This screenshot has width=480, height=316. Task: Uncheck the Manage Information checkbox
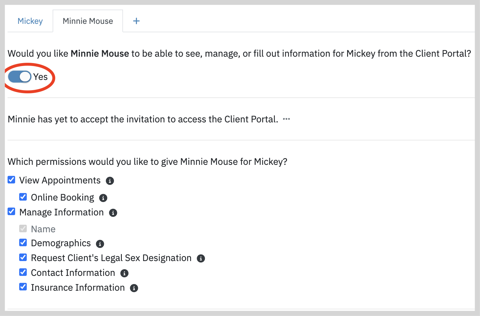[x=11, y=211]
